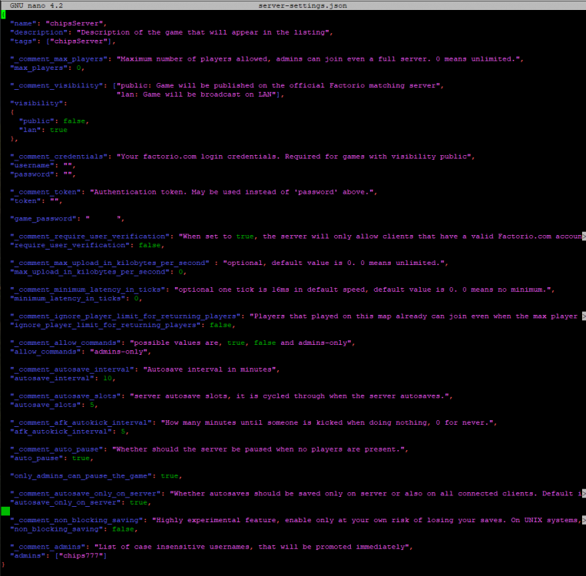
Task: Click the highlighted opening brace on the first line
Action: 3,15
